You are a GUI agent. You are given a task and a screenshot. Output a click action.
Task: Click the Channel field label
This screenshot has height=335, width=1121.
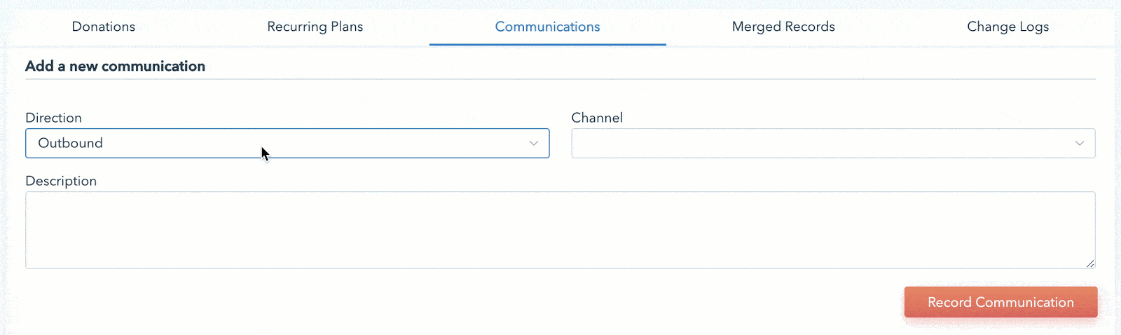click(x=597, y=118)
